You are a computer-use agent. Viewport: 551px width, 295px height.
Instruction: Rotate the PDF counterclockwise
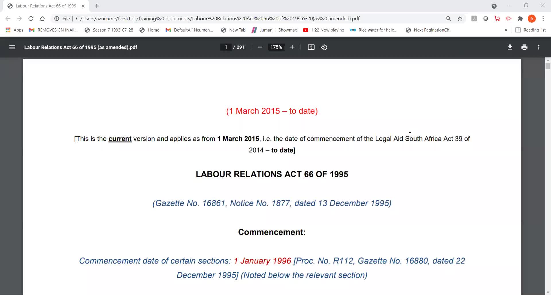coord(324,47)
